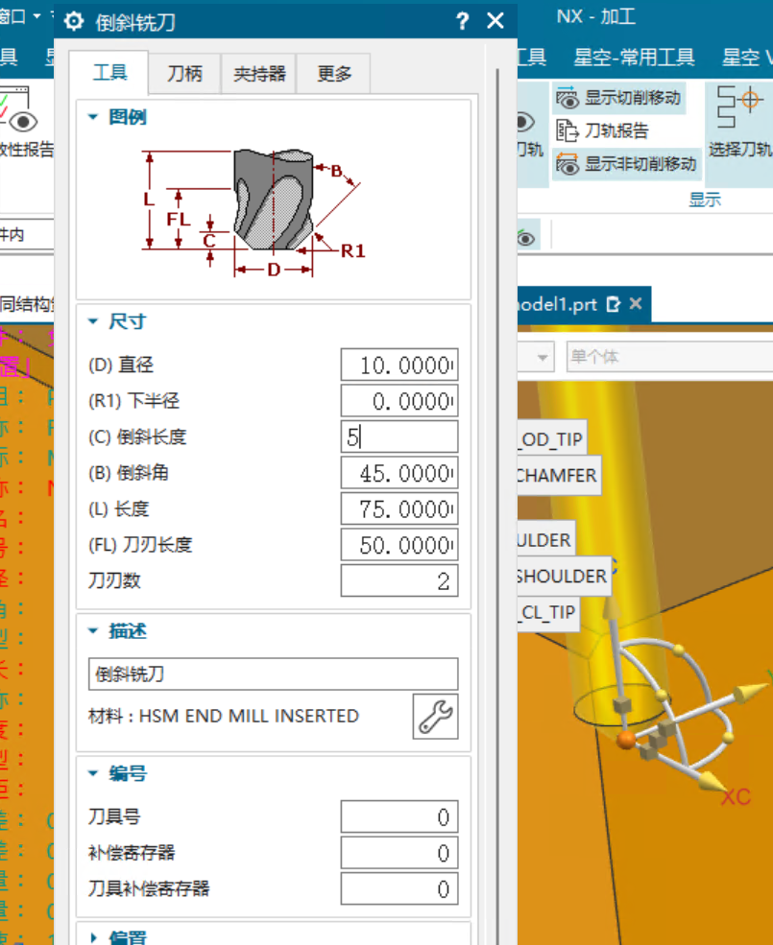The height and width of the screenshot is (945, 773).
Task: Click the wrench icon to change tool material
Action: [x=434, y=717]
